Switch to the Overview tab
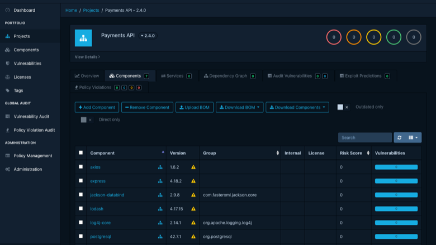The width and height of the screenshot is (436, 245). pos(87,76)
